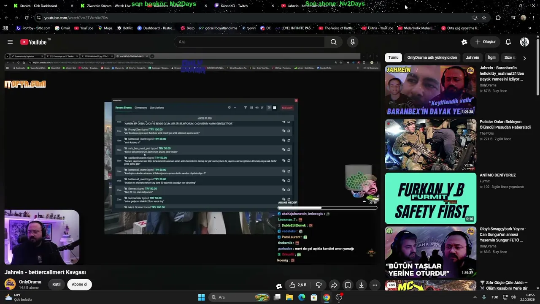The height and width of the screenshot is (304, 540).
Task: Show more filter chips with the right arrow
Action: click(x=524, y=58)
